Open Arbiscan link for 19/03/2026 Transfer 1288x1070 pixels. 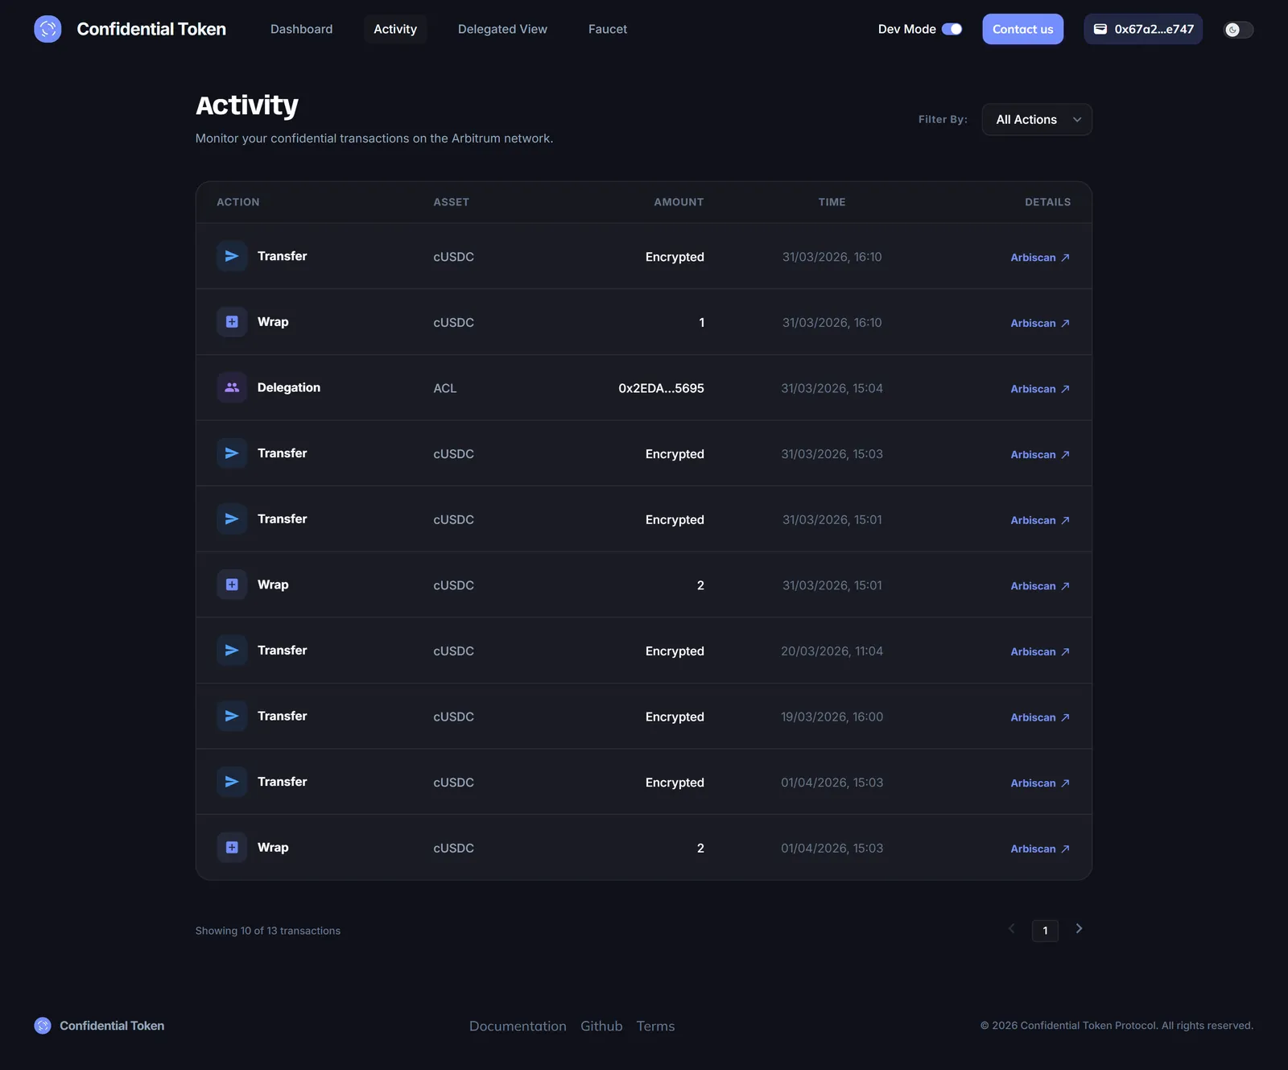click(x=1040, y=717)
